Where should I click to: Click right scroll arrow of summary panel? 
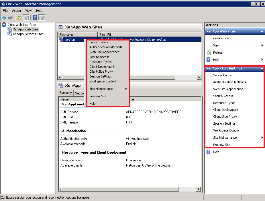[199, 189]
